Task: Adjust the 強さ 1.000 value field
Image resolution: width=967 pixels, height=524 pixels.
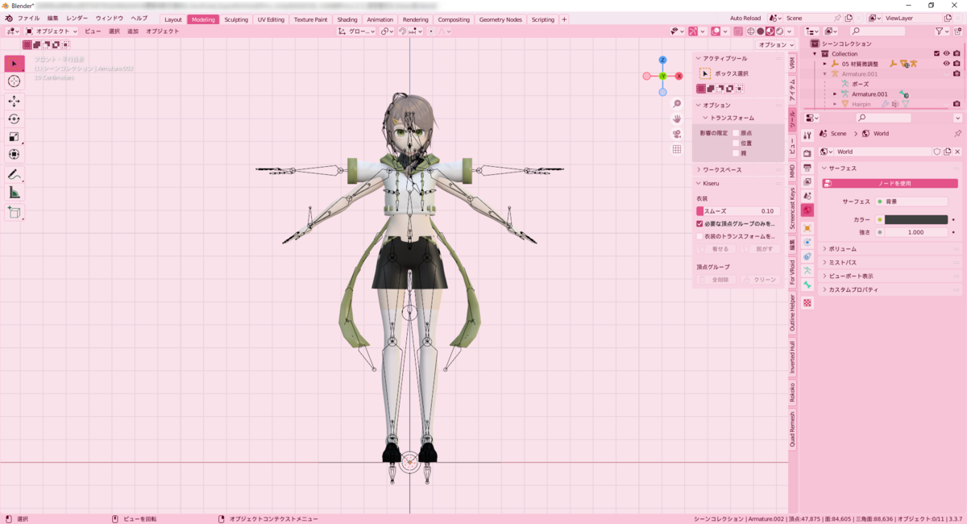Action: coord(916,232)
